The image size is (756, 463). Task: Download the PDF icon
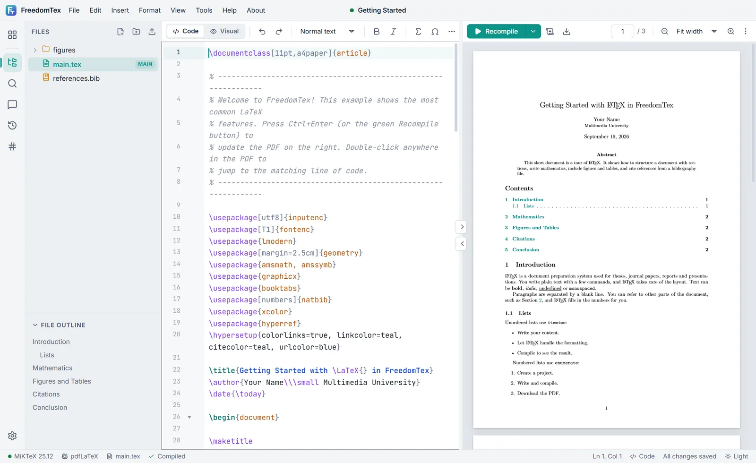pos(567,32)
